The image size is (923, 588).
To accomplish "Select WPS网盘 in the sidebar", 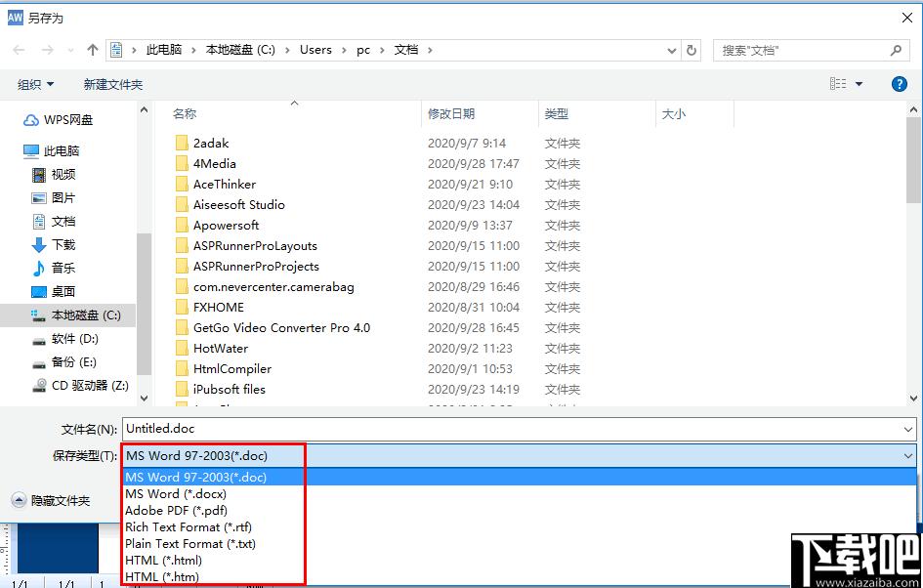I will pyautogui.click(x=59, y=120).
